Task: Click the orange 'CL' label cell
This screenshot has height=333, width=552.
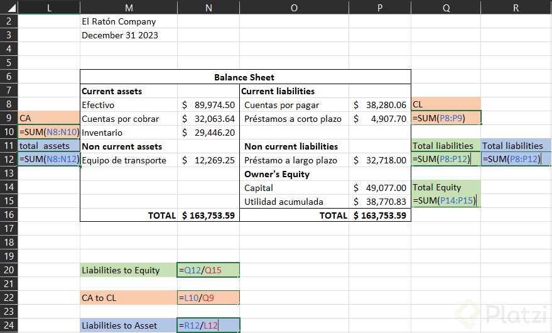Action: [x=446, y=104]
